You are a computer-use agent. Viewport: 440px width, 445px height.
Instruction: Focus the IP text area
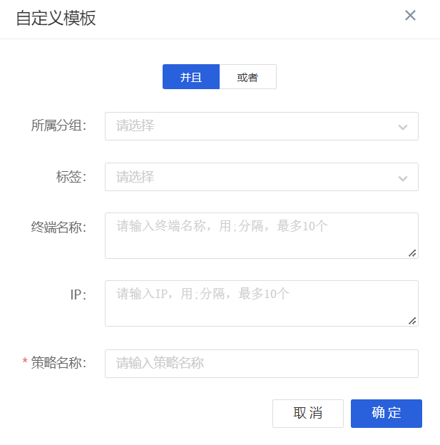(x=261, y=303)
